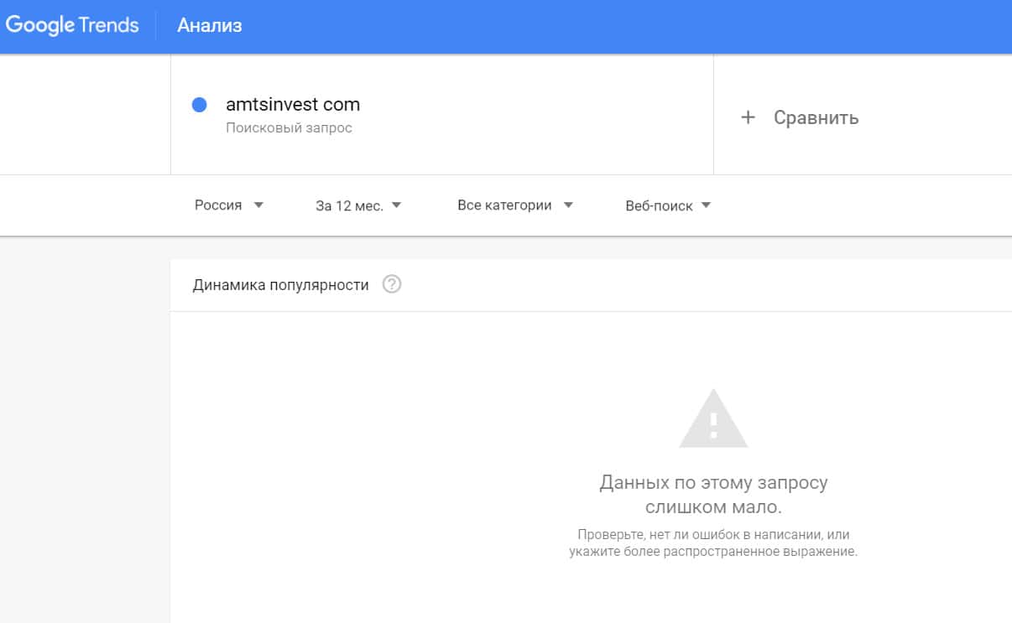1012x623 pixels.
Task: Click the arrow beside За 12 мес.
Action: point(396,205)
